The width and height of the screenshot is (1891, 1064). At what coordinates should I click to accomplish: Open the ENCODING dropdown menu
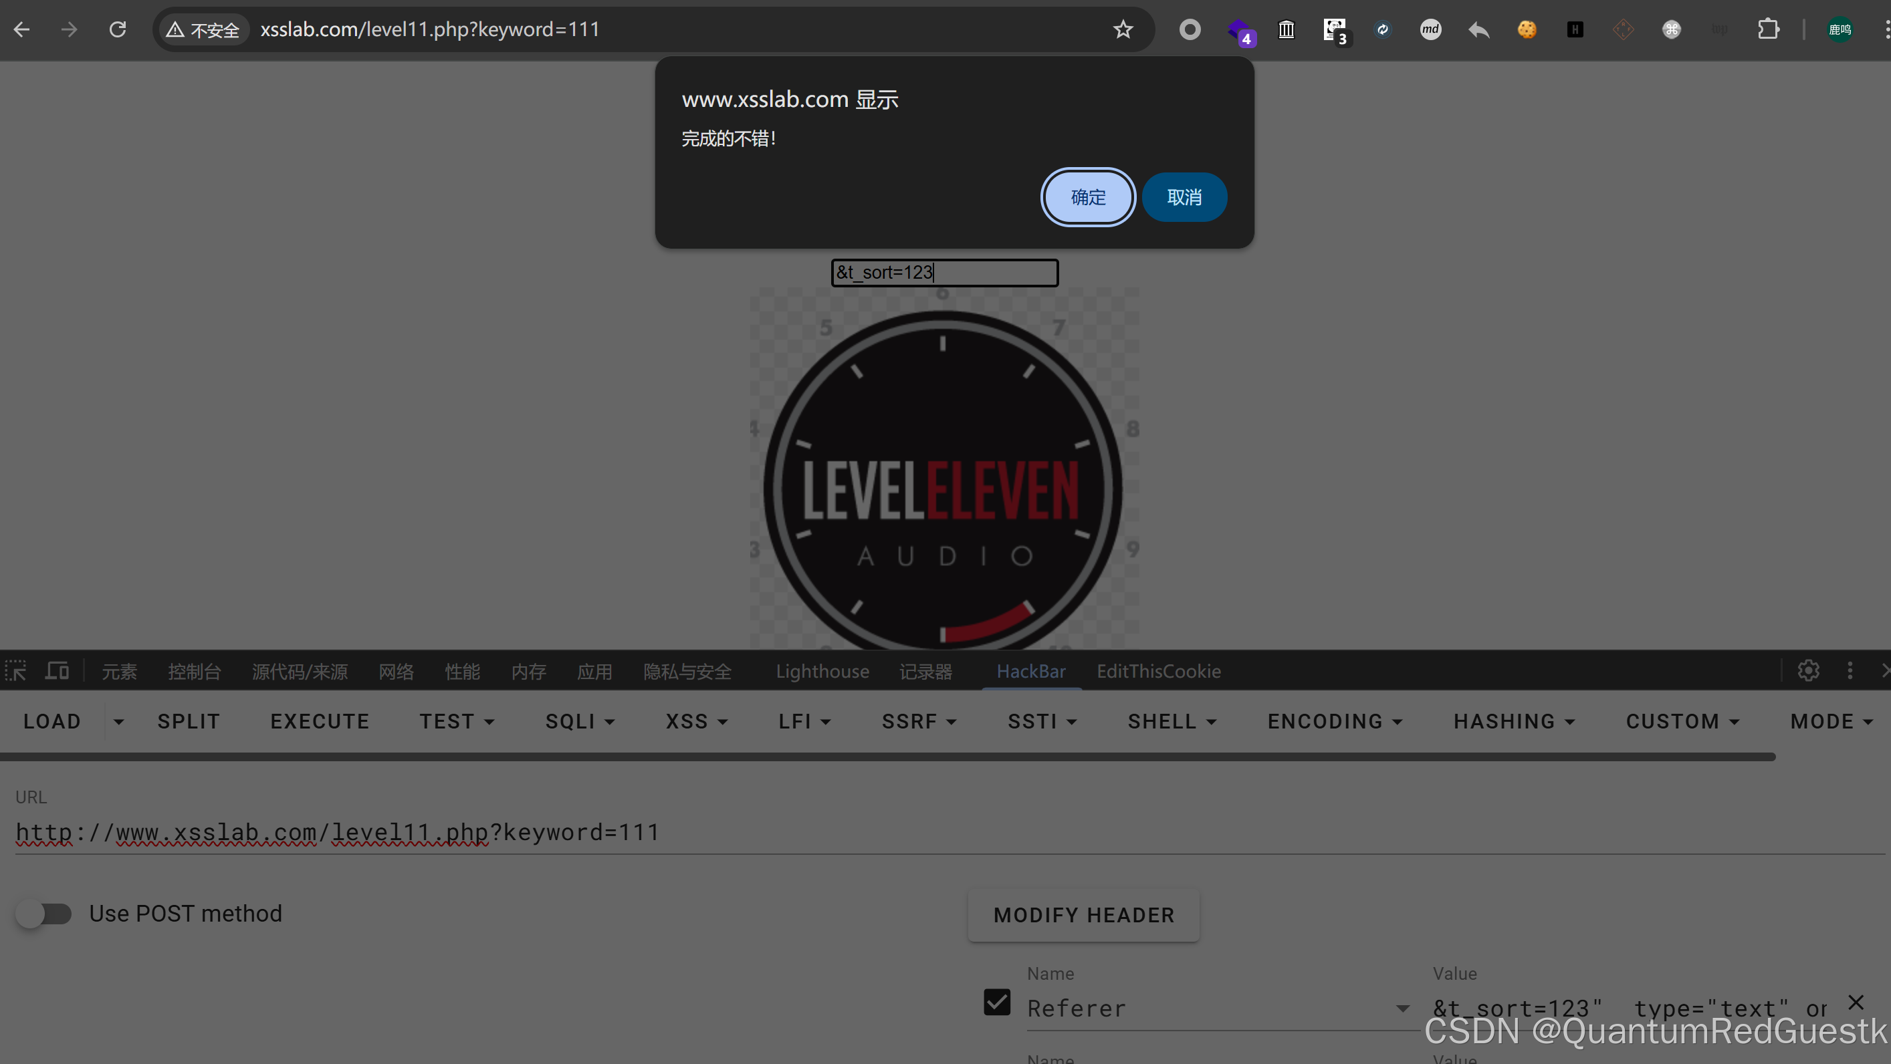(x=1334, y=721)
